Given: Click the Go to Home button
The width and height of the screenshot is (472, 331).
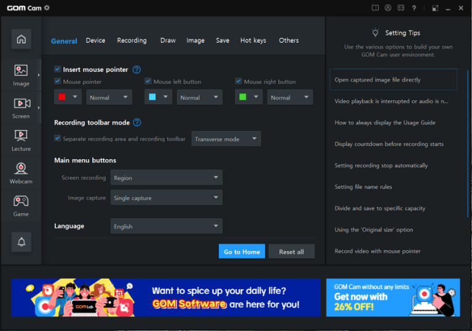Looking at the screenshot, I should pos(242,252).
